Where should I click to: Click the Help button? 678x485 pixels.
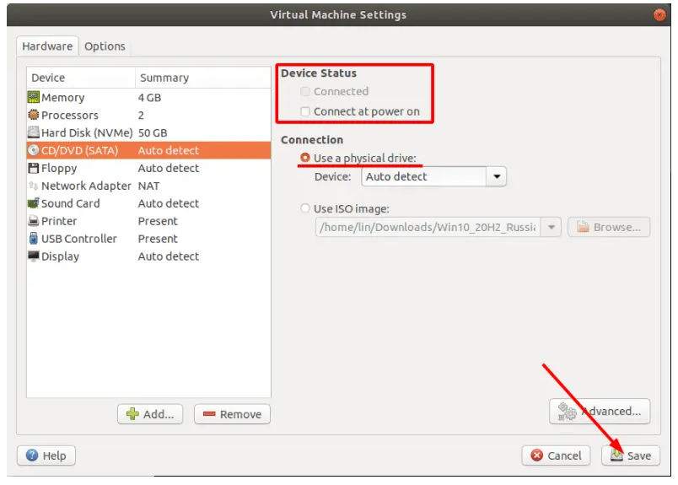(46, 455)
